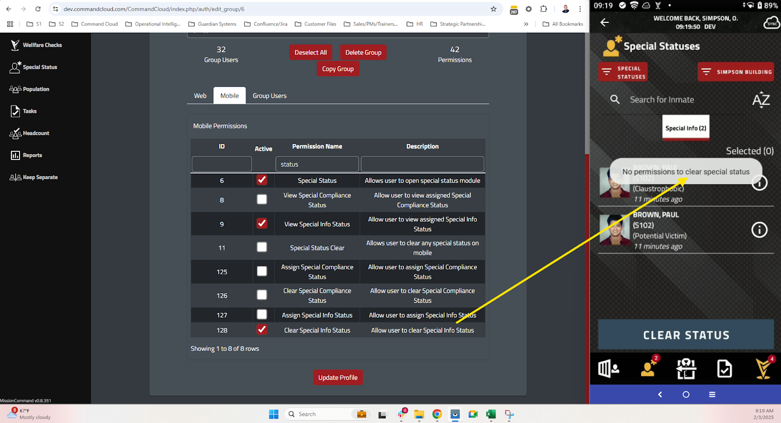
Task: Tap the headcount icon in mobile bottom bar
Action: click(x=686, y=368)
